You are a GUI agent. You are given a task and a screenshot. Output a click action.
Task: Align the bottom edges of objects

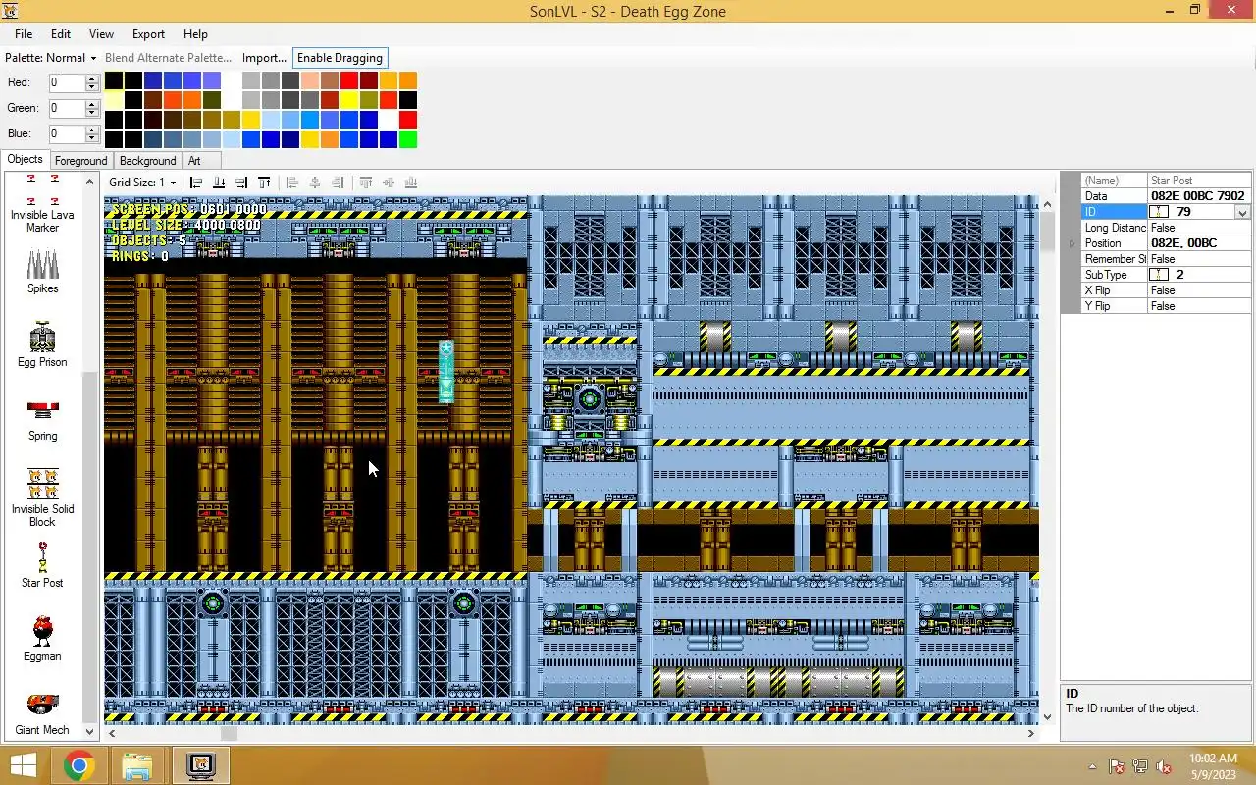pyautogui.click(x=219, y=183)
